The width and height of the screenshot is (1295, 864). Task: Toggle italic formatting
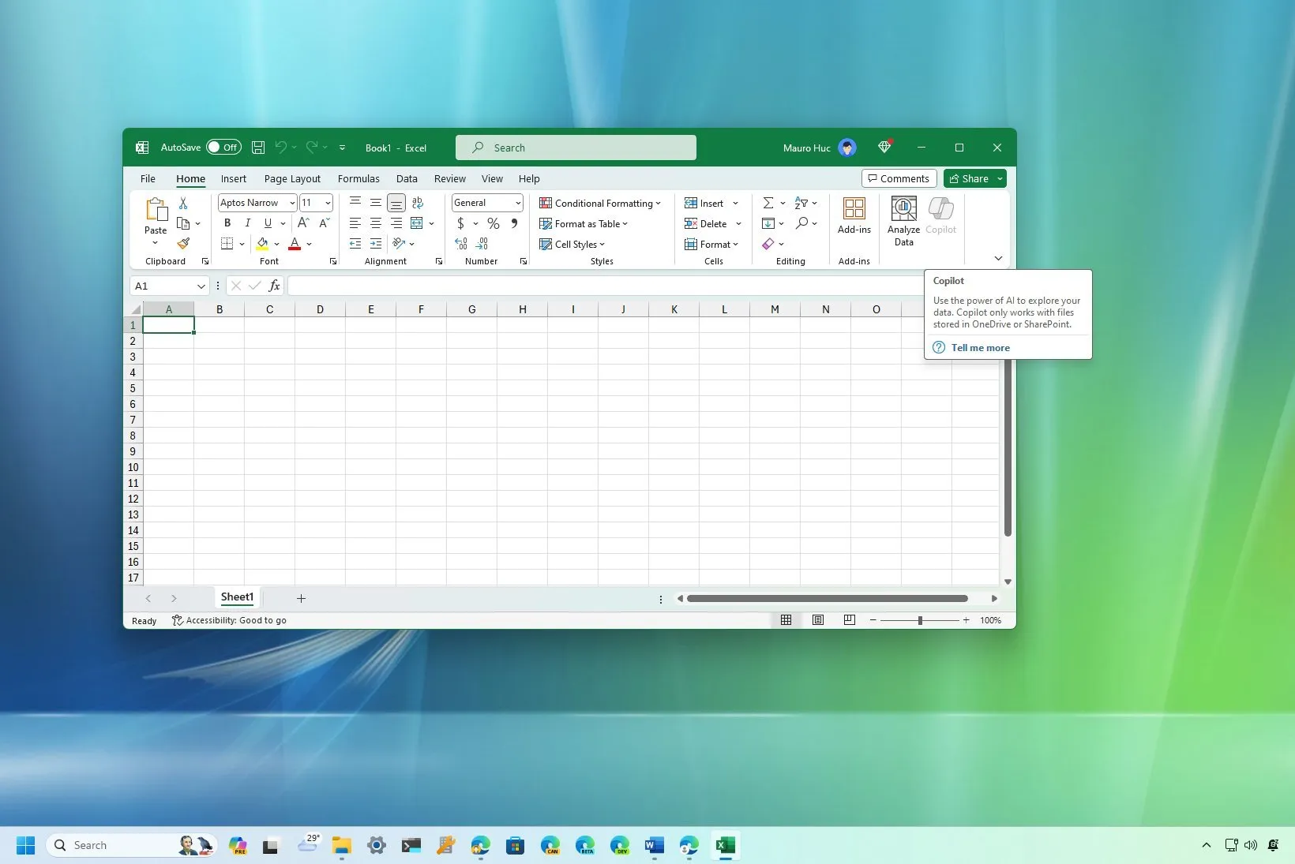[247, 223]
